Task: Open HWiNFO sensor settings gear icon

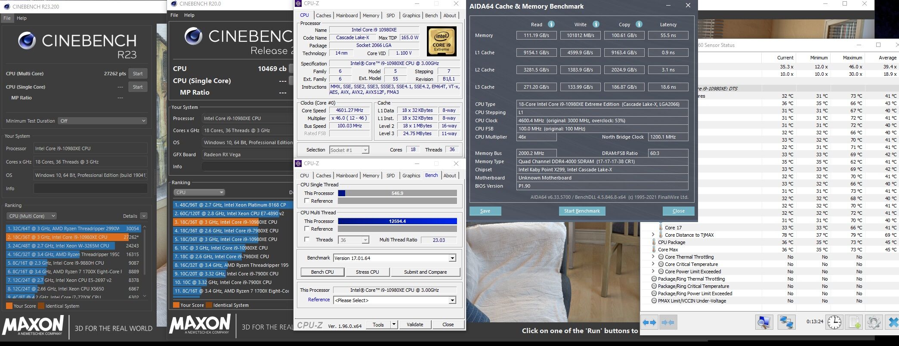Action: click(874, 322)
